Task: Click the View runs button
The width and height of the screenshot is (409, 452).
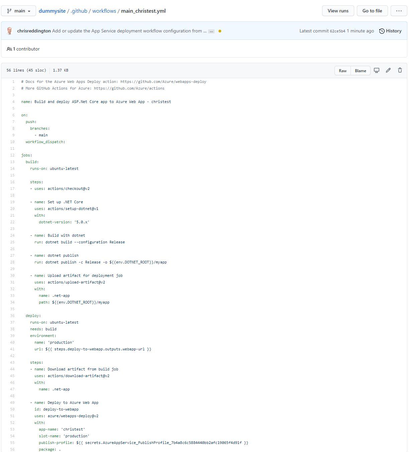Action: (x=338, y=11)
